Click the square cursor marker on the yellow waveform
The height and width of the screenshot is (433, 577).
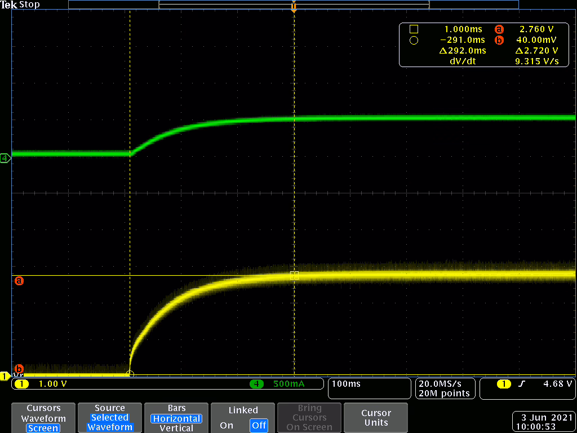click(x=294, y=275)
